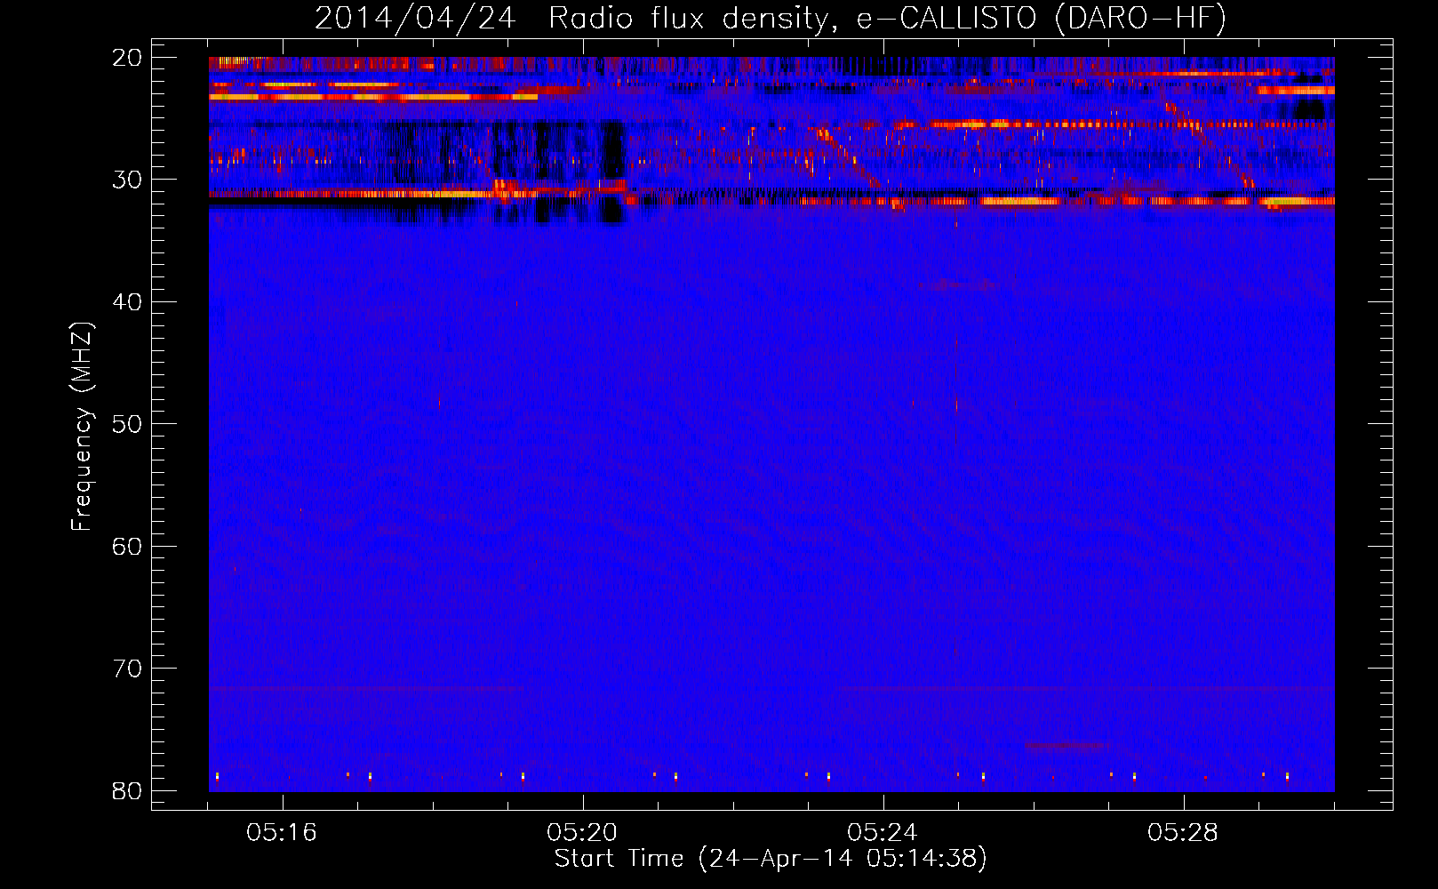
Task: Click the 70 MHz frequency tick label
Action: tap(128, 669)
